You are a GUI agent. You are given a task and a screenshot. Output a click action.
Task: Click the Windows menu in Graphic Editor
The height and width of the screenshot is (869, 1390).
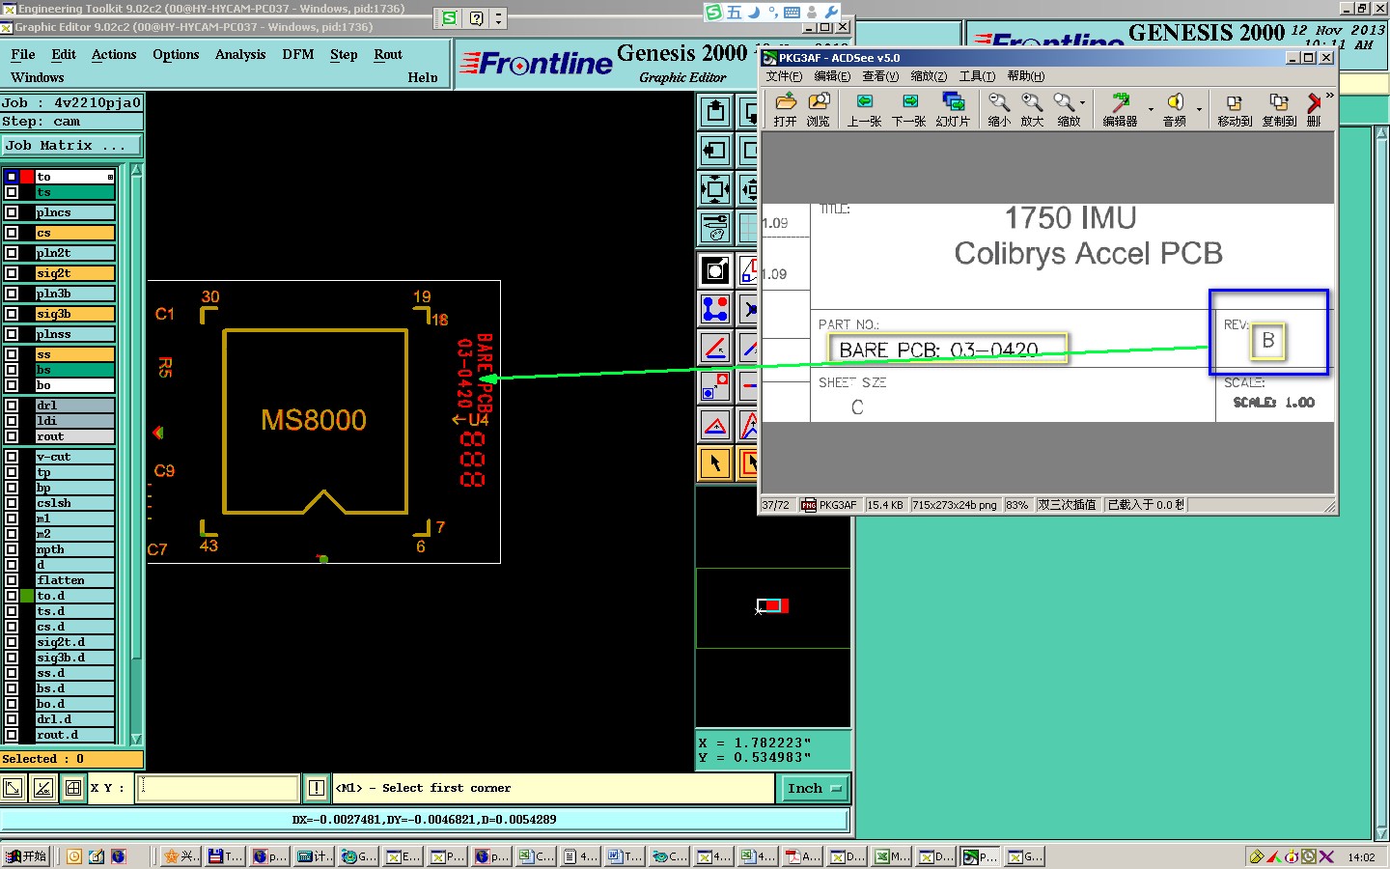click(38, 78)
